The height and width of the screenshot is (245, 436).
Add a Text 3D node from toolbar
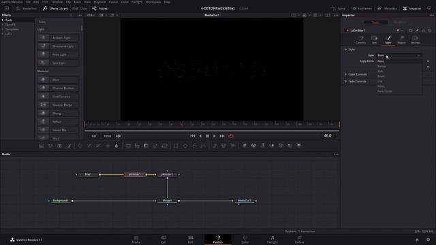tap(262, 146)
